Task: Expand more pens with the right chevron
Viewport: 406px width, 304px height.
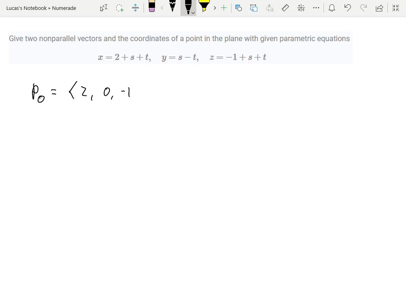Action: click(214, 8)
